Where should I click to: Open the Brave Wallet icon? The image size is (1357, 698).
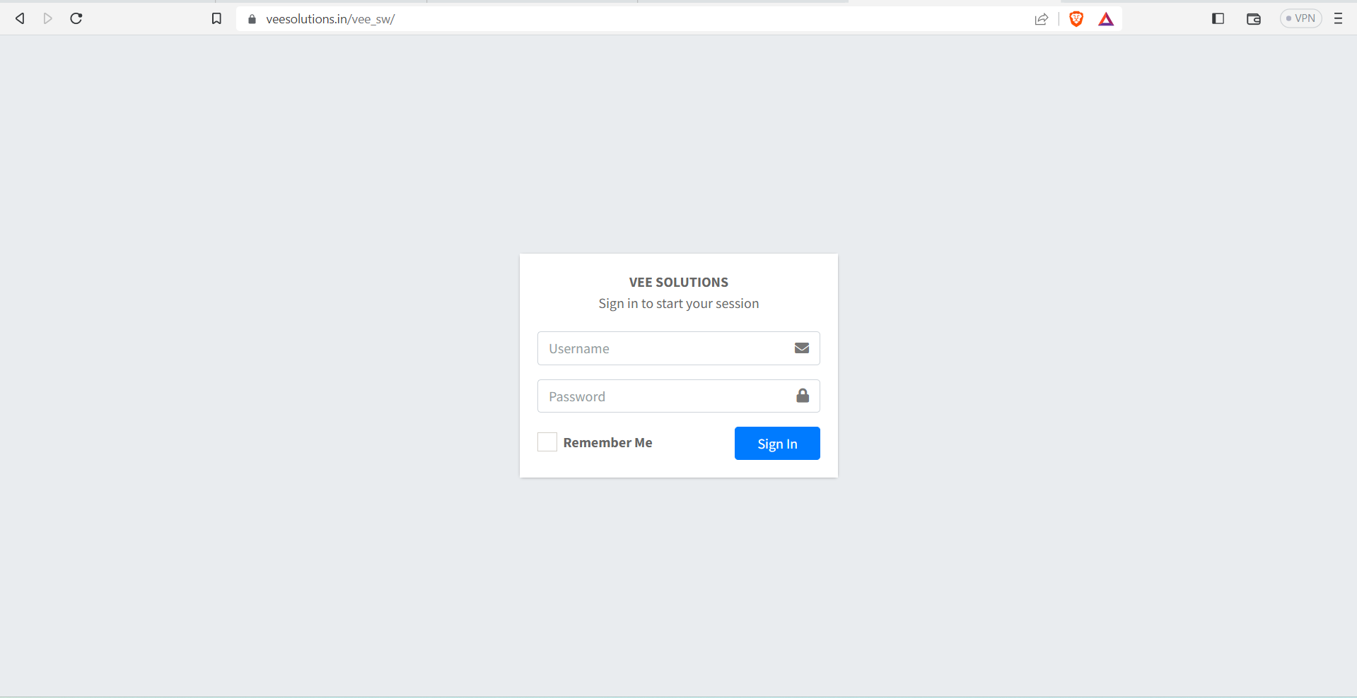click(1253, 18)
